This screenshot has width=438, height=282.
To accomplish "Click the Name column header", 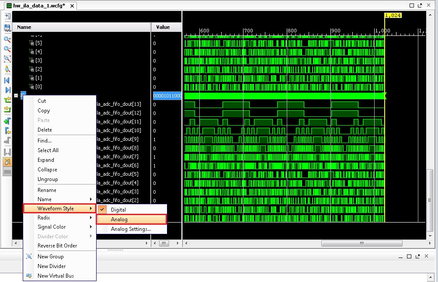I will pyautogui.click(x=81, y=27).
